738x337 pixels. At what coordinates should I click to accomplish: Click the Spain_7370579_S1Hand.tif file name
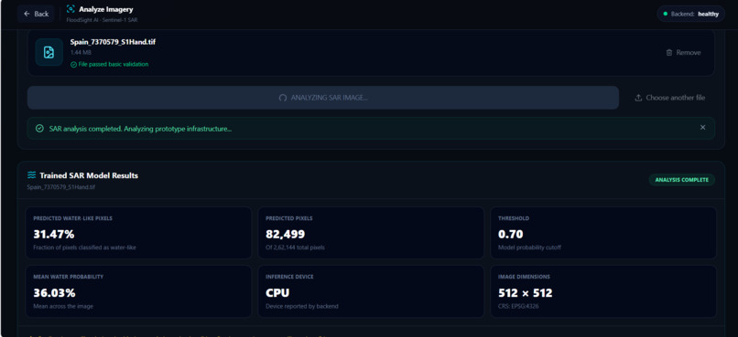coord(113,42)
